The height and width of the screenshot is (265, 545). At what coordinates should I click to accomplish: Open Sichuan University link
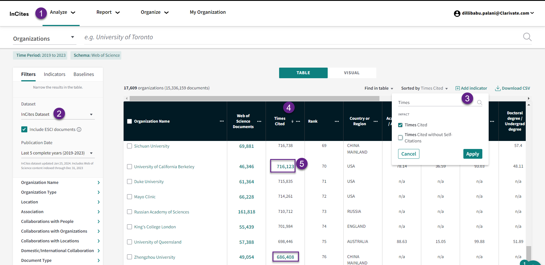point(151,146)
